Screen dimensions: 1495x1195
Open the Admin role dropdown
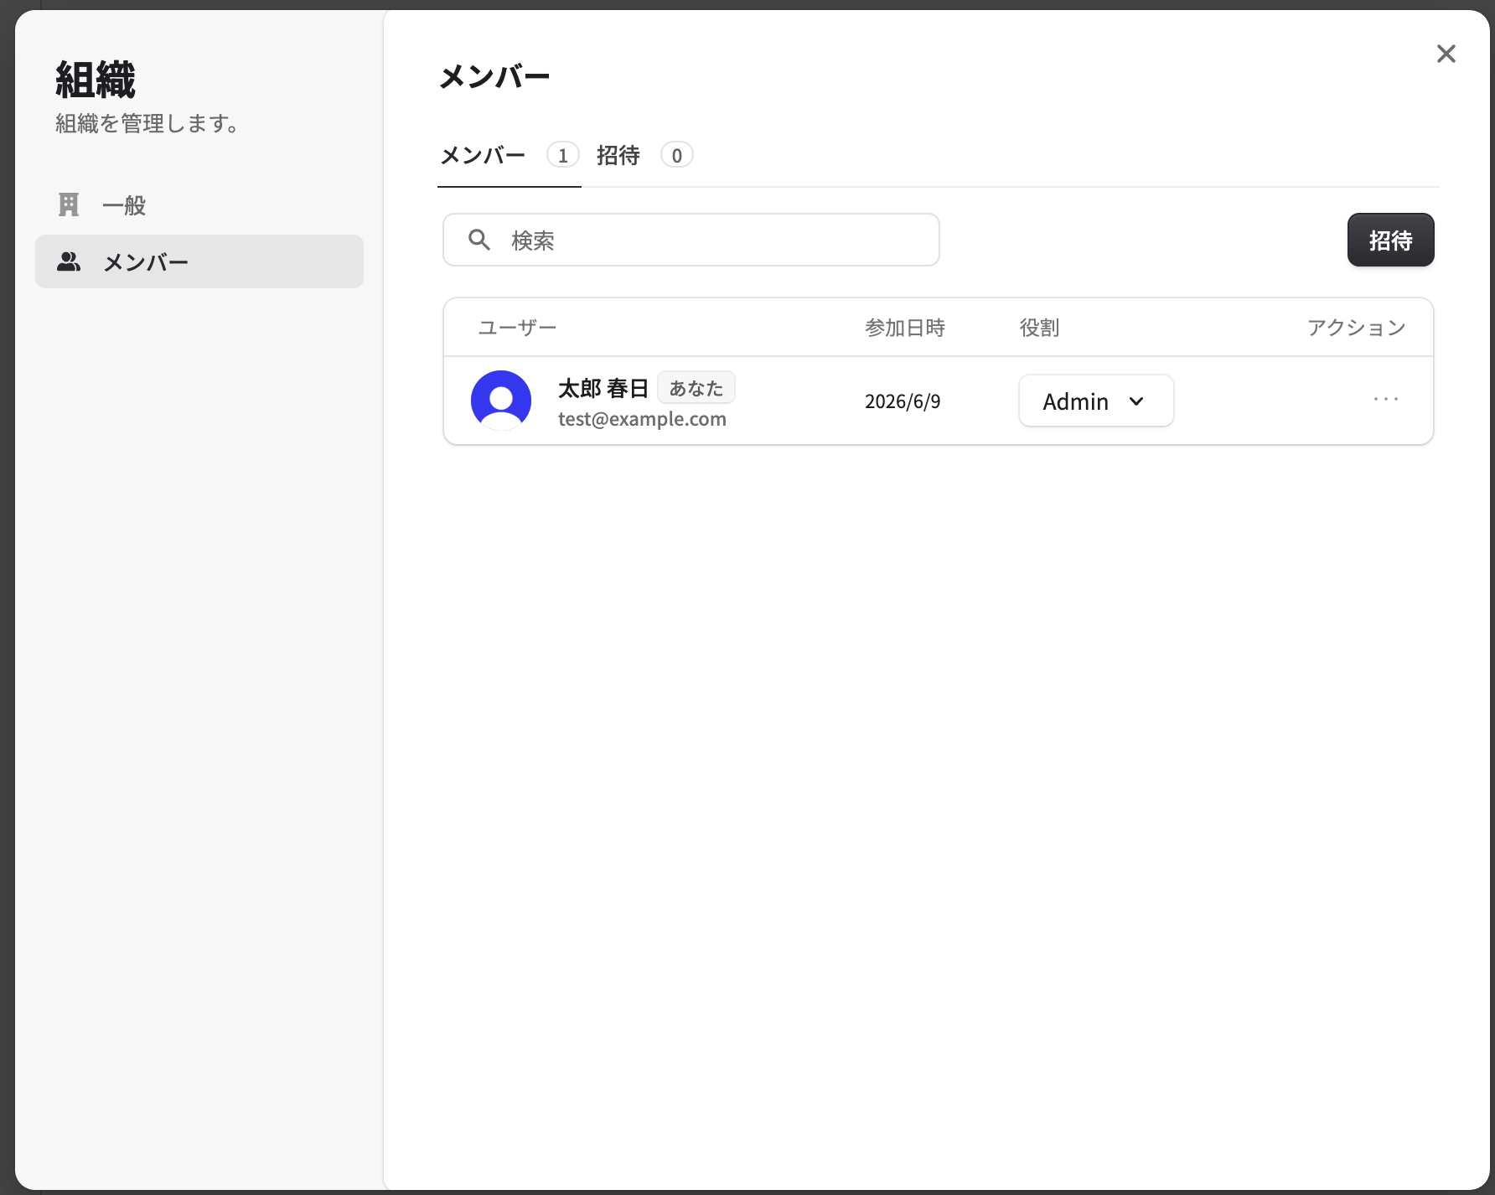coord(1096,401)
